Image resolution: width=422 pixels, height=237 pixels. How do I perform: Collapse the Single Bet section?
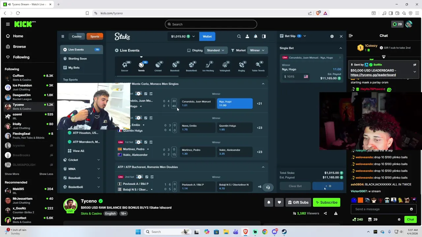pos(341,48)
